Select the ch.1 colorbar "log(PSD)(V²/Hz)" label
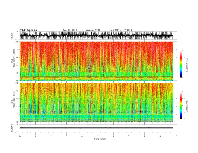The image size is (198, 153). click(x=187, y=65)
